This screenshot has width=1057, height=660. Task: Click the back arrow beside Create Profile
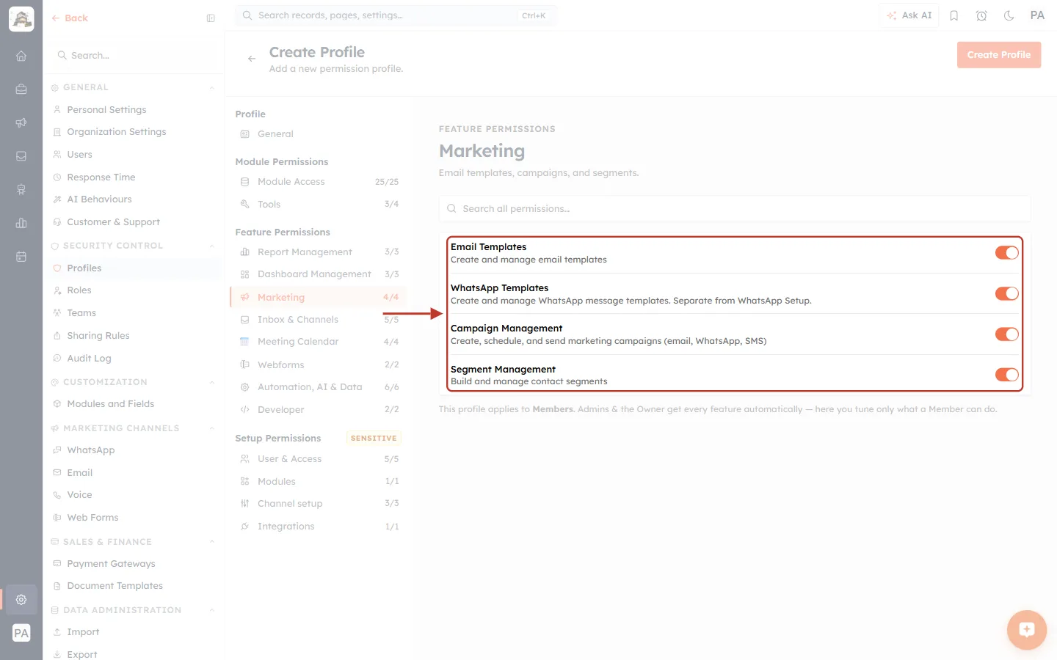[252, 59]
